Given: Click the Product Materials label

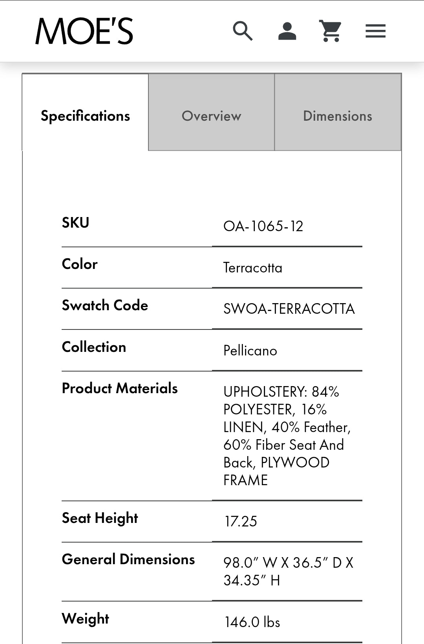Looking at the screenshot, I should point(120,388).
